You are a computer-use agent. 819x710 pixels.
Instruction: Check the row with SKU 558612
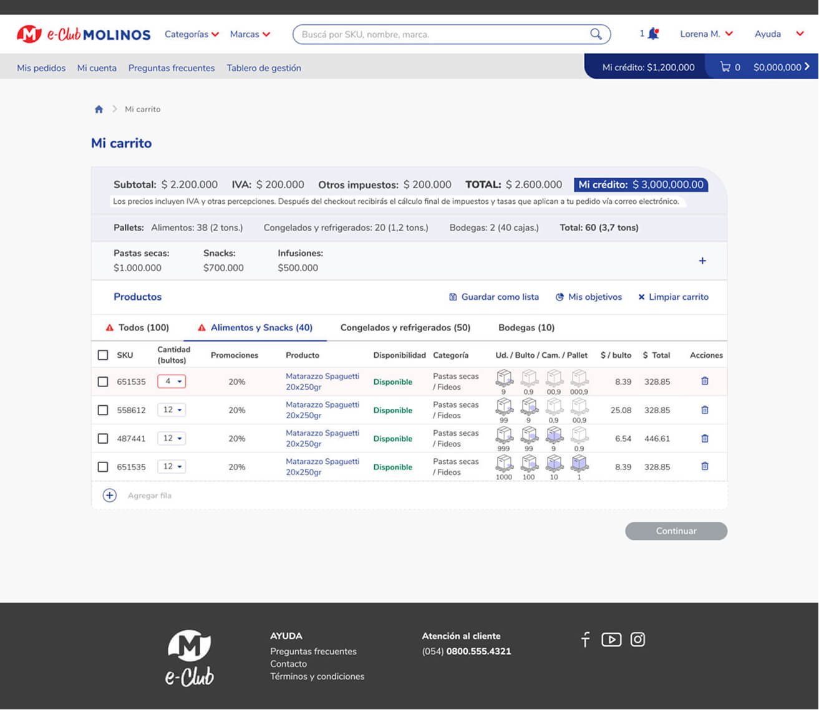coord(103,410)
